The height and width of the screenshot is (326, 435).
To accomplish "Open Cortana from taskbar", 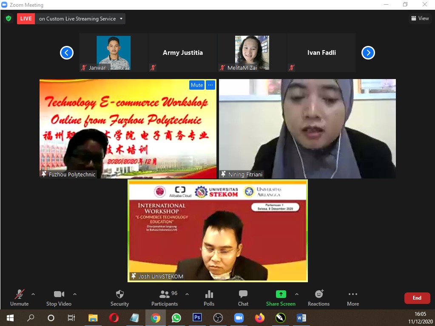I will click(x=51, y=317).
